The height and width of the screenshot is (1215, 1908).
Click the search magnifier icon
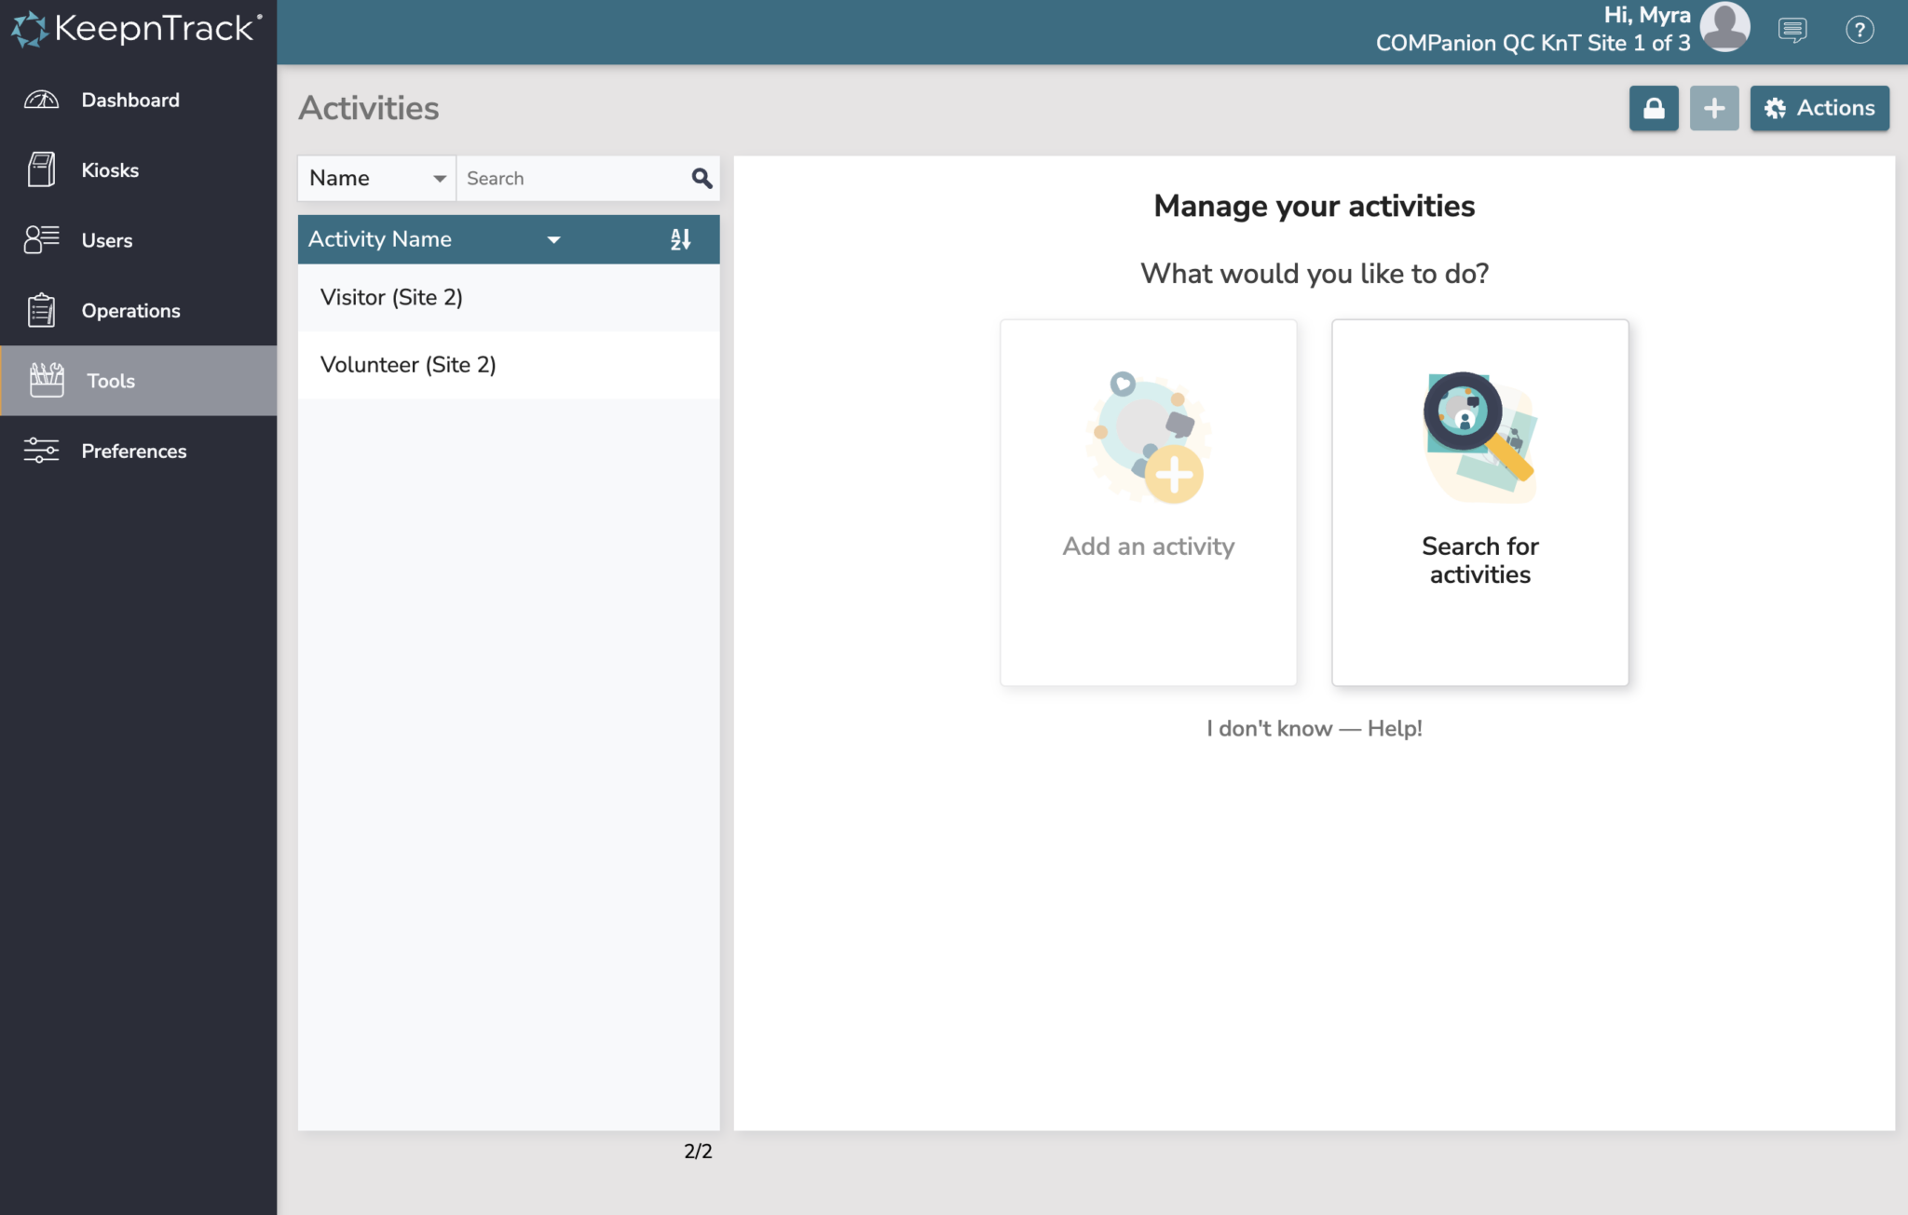point(700,177)
